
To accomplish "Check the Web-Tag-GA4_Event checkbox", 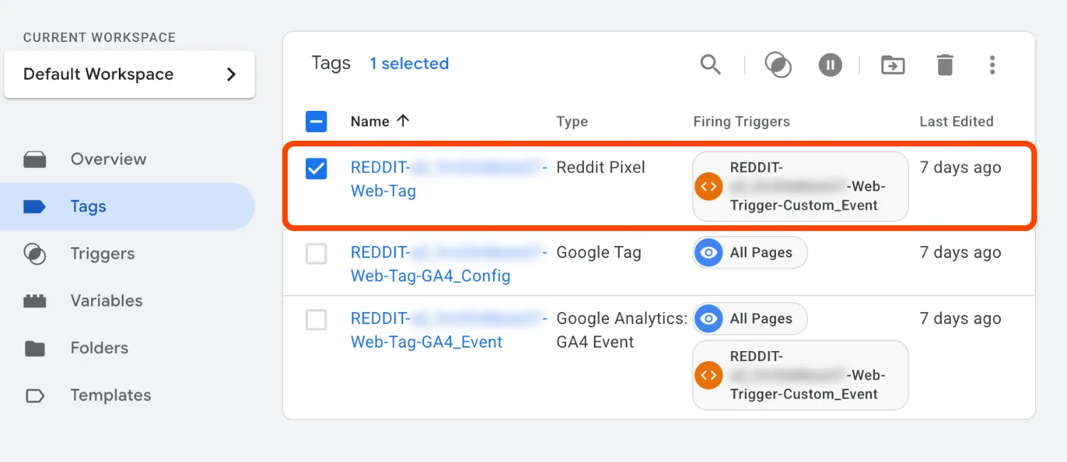I will click(x=316, y=319).
